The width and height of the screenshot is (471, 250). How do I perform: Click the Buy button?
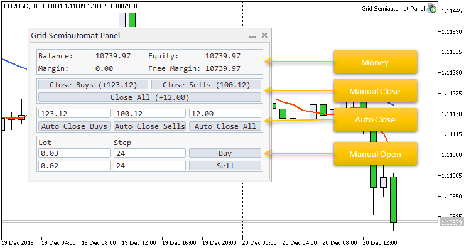[225, 153]
